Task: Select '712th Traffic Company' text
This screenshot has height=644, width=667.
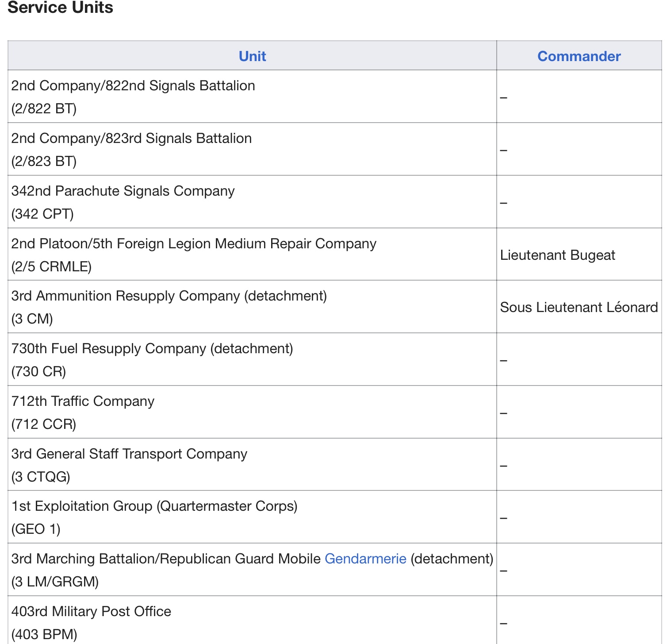Action: 83,401
